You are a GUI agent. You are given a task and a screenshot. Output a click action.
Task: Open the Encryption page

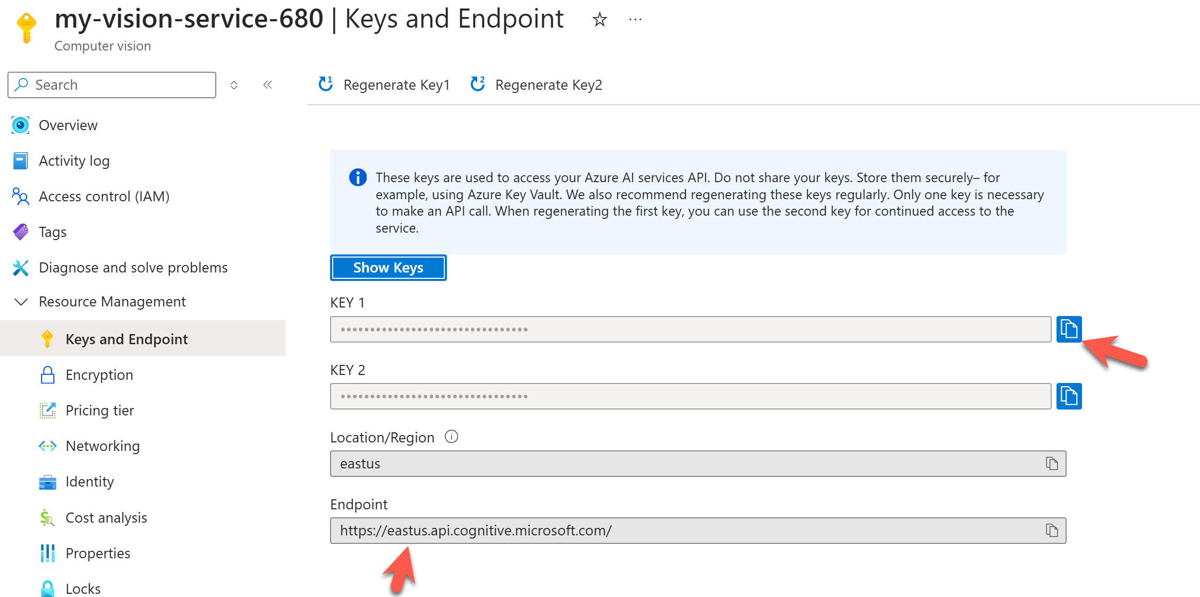coord(99,375)
